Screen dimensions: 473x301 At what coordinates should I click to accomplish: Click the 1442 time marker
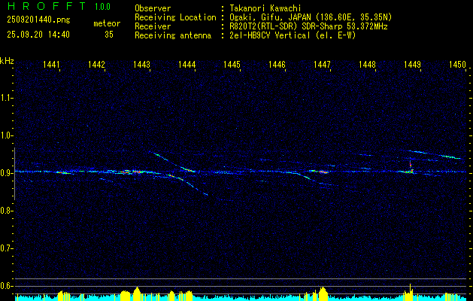(x=96, y=64)
